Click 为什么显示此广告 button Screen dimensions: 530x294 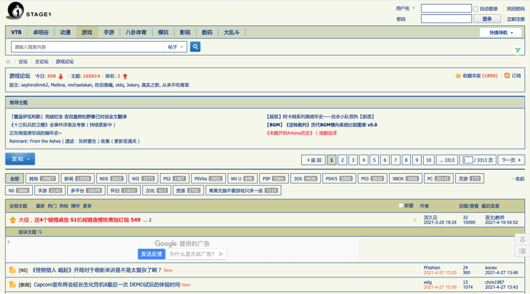(196, 254)
